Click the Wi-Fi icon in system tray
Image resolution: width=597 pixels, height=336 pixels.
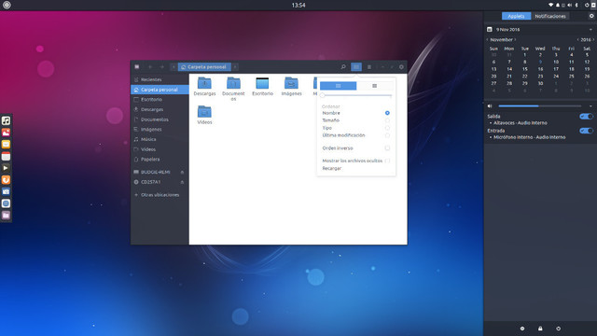point(550,5)
